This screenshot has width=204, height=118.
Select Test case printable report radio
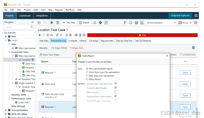click(87, 69)
